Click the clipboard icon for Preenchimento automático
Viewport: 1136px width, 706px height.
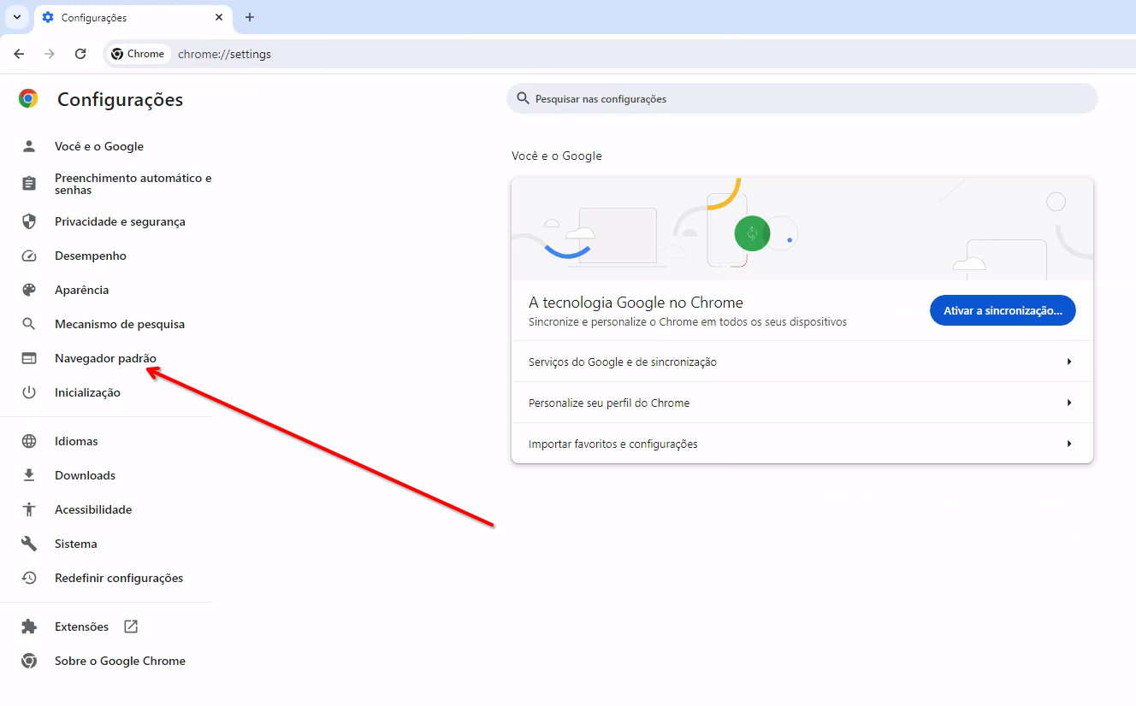tap(29, 184)
